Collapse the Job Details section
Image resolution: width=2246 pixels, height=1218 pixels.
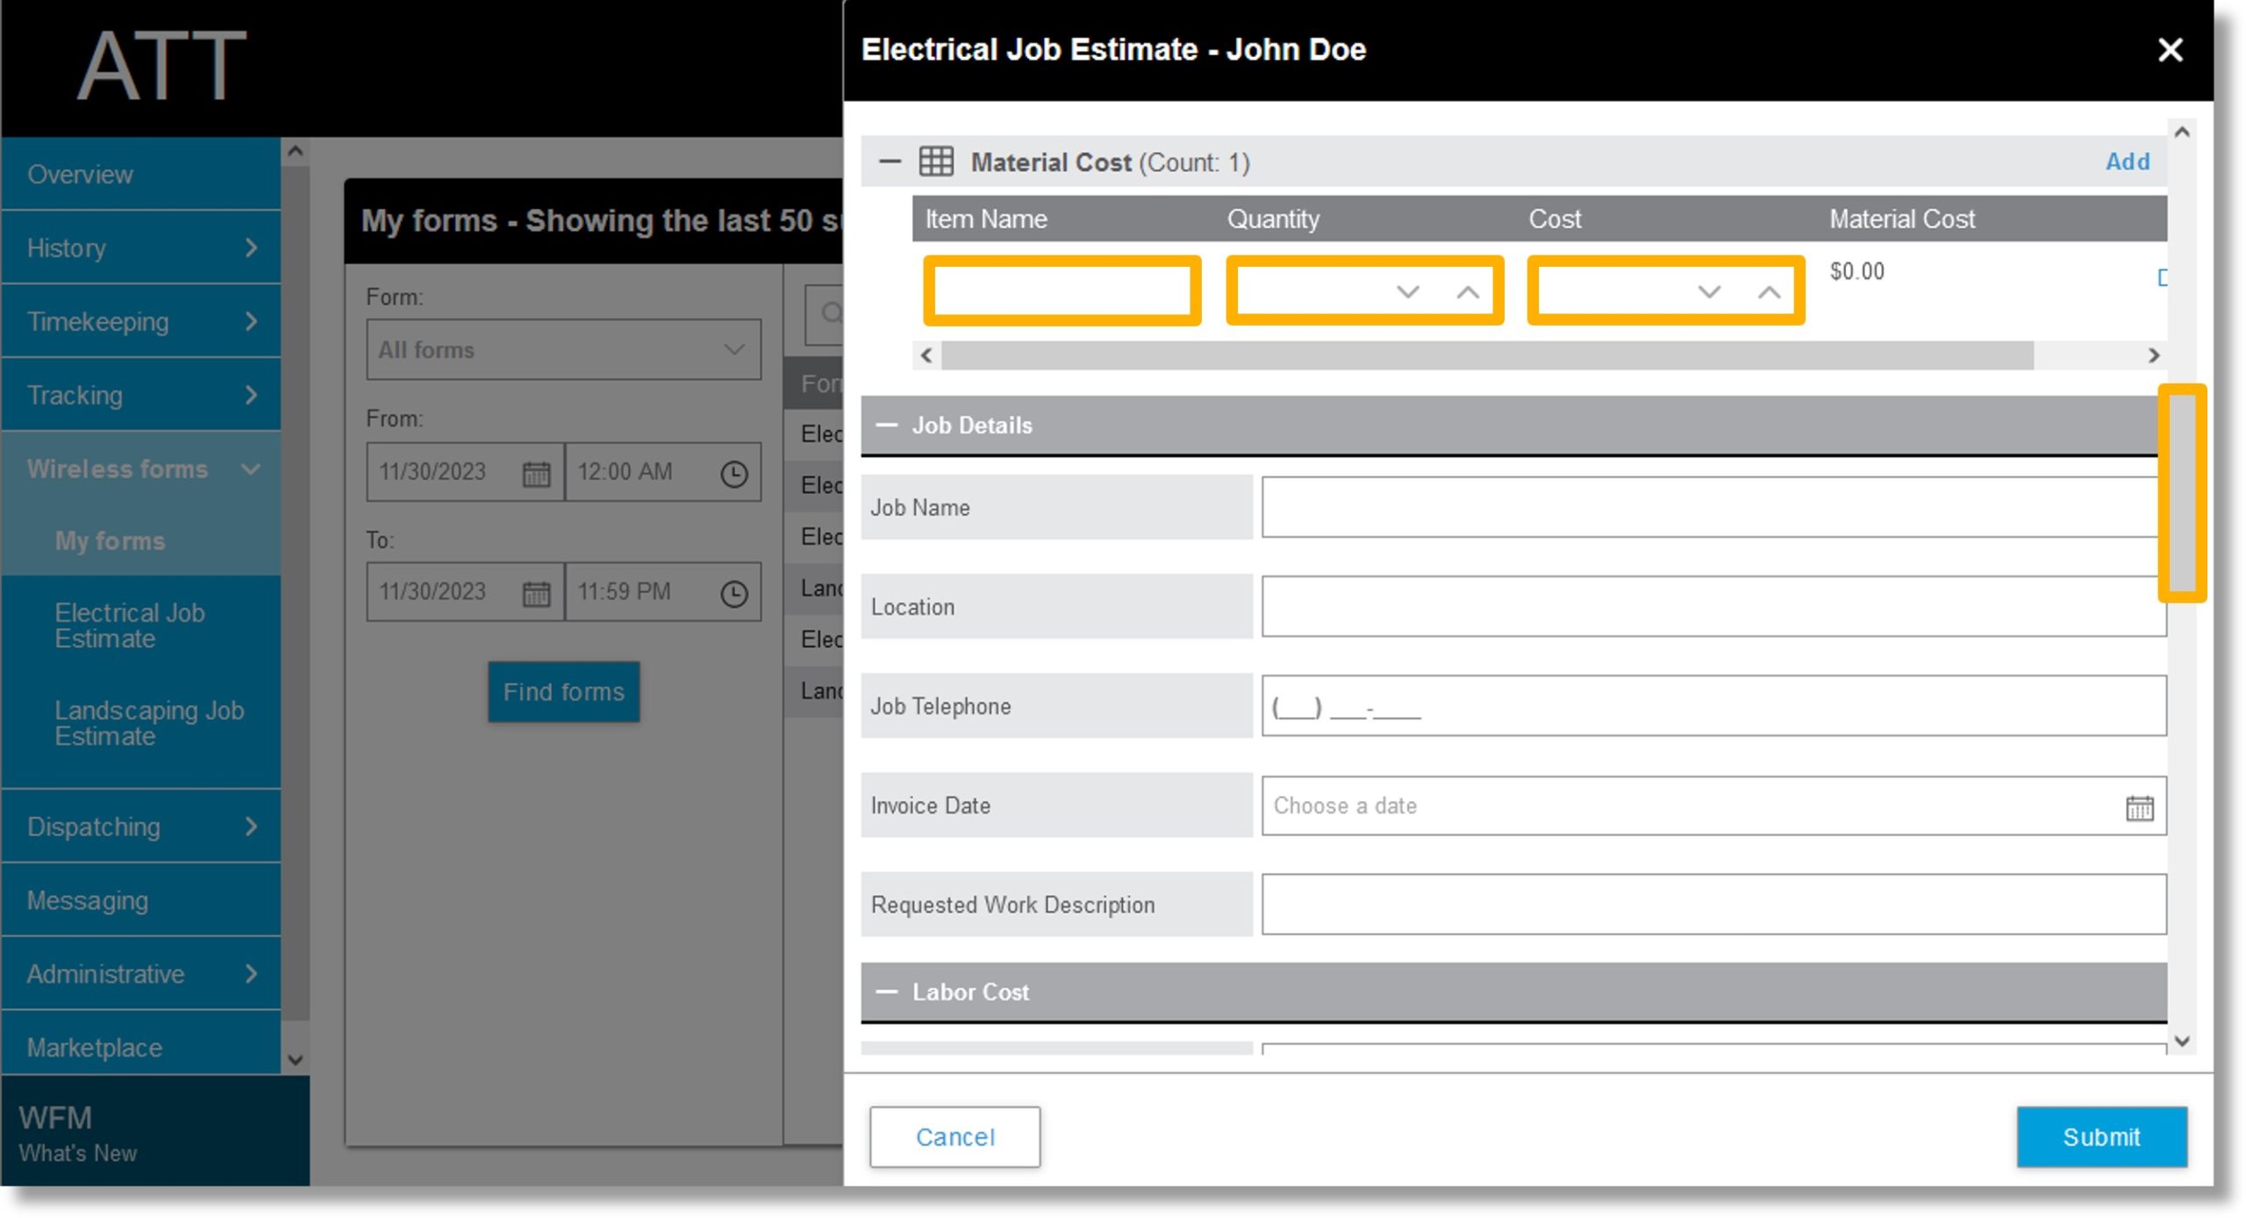point(888,425)
